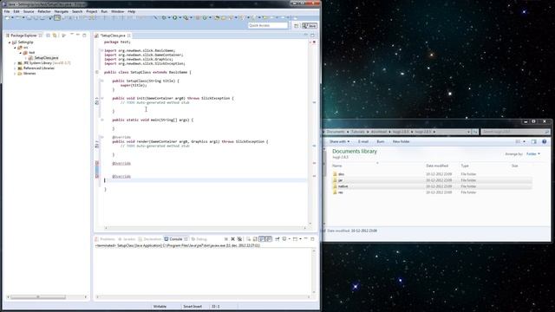Toggle Show Console on error output
555x312 pixels.
pyautogui.click(x=269, y=239)
